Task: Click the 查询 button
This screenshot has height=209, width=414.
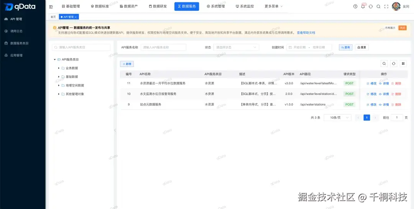Action: pyautogui.click(x=346, y=47)
